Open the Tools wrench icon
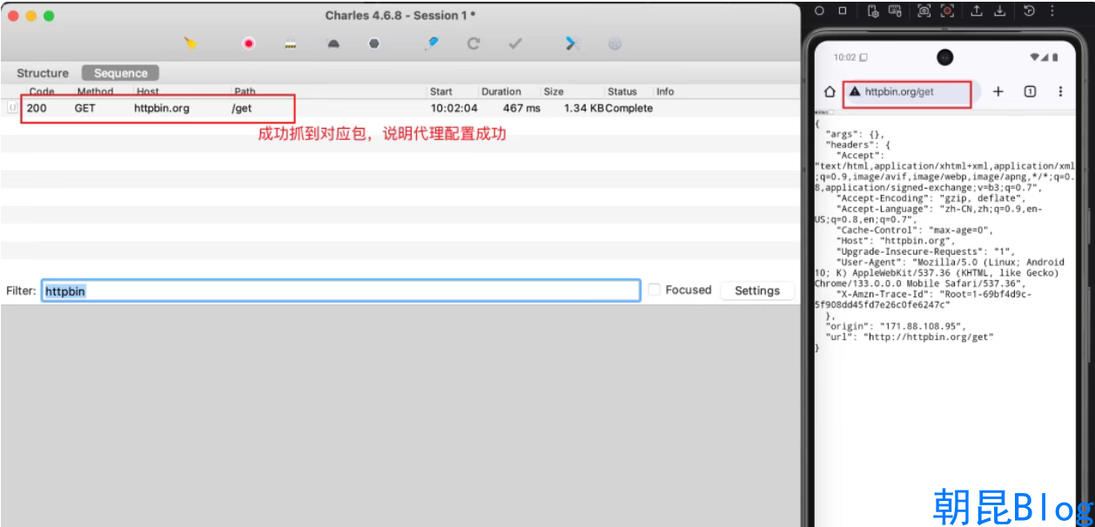1095x527 pixels. [x=572, y=43]
